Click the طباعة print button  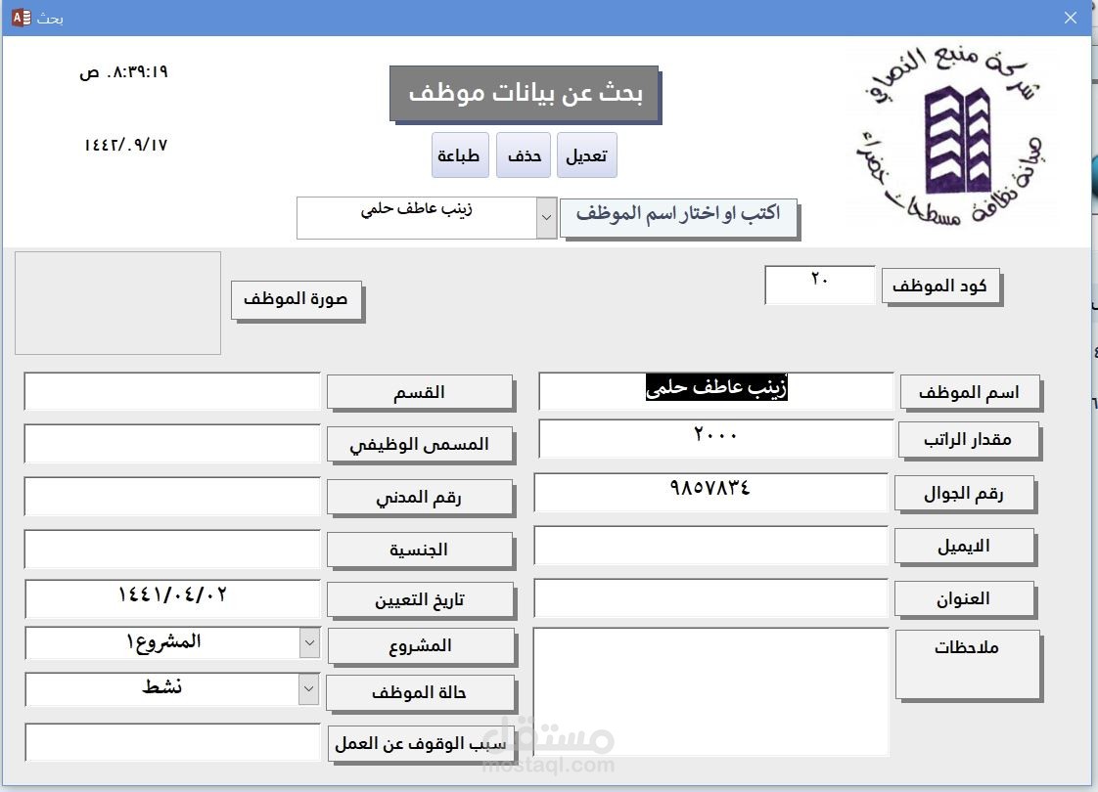coord(459,155)
